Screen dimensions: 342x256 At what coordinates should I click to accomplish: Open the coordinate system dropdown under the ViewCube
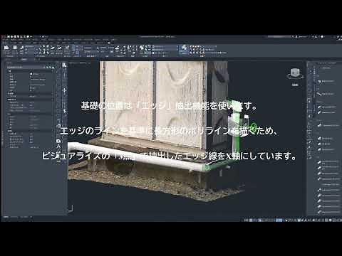[295, 85]
